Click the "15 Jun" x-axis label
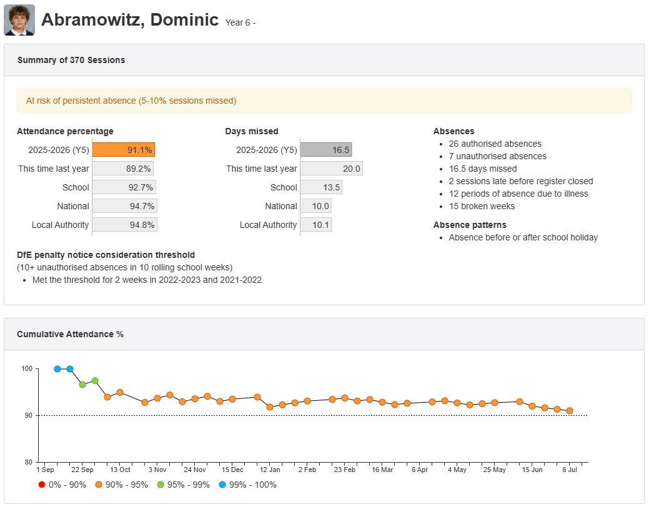Image resolution: width=649 pixels, height=507 pixels. [532, 470]
